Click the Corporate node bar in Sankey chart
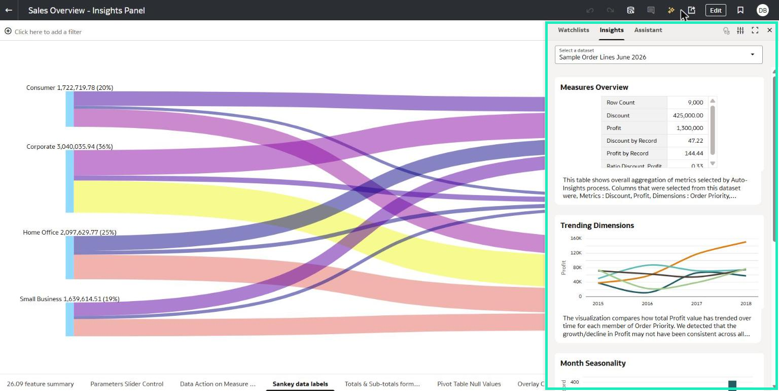The image size is (779, 391). [69, 181]
